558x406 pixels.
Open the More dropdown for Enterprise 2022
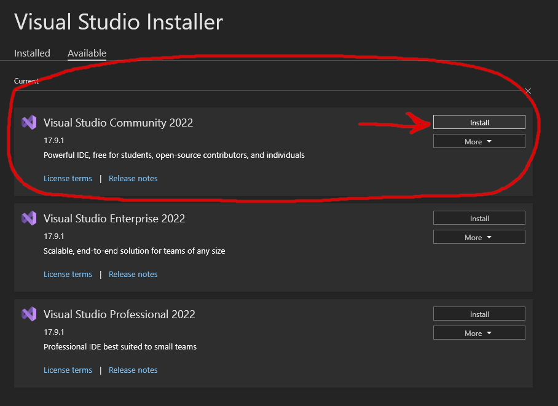pyautogui.click(x=479, y=237)
